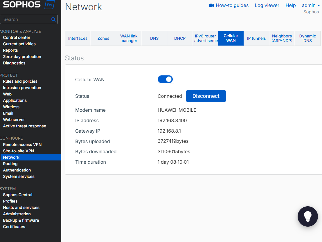The height and width of the screenshot is (242, 322).
Task: Open the Log viewer link
Action: click(267, 6)
